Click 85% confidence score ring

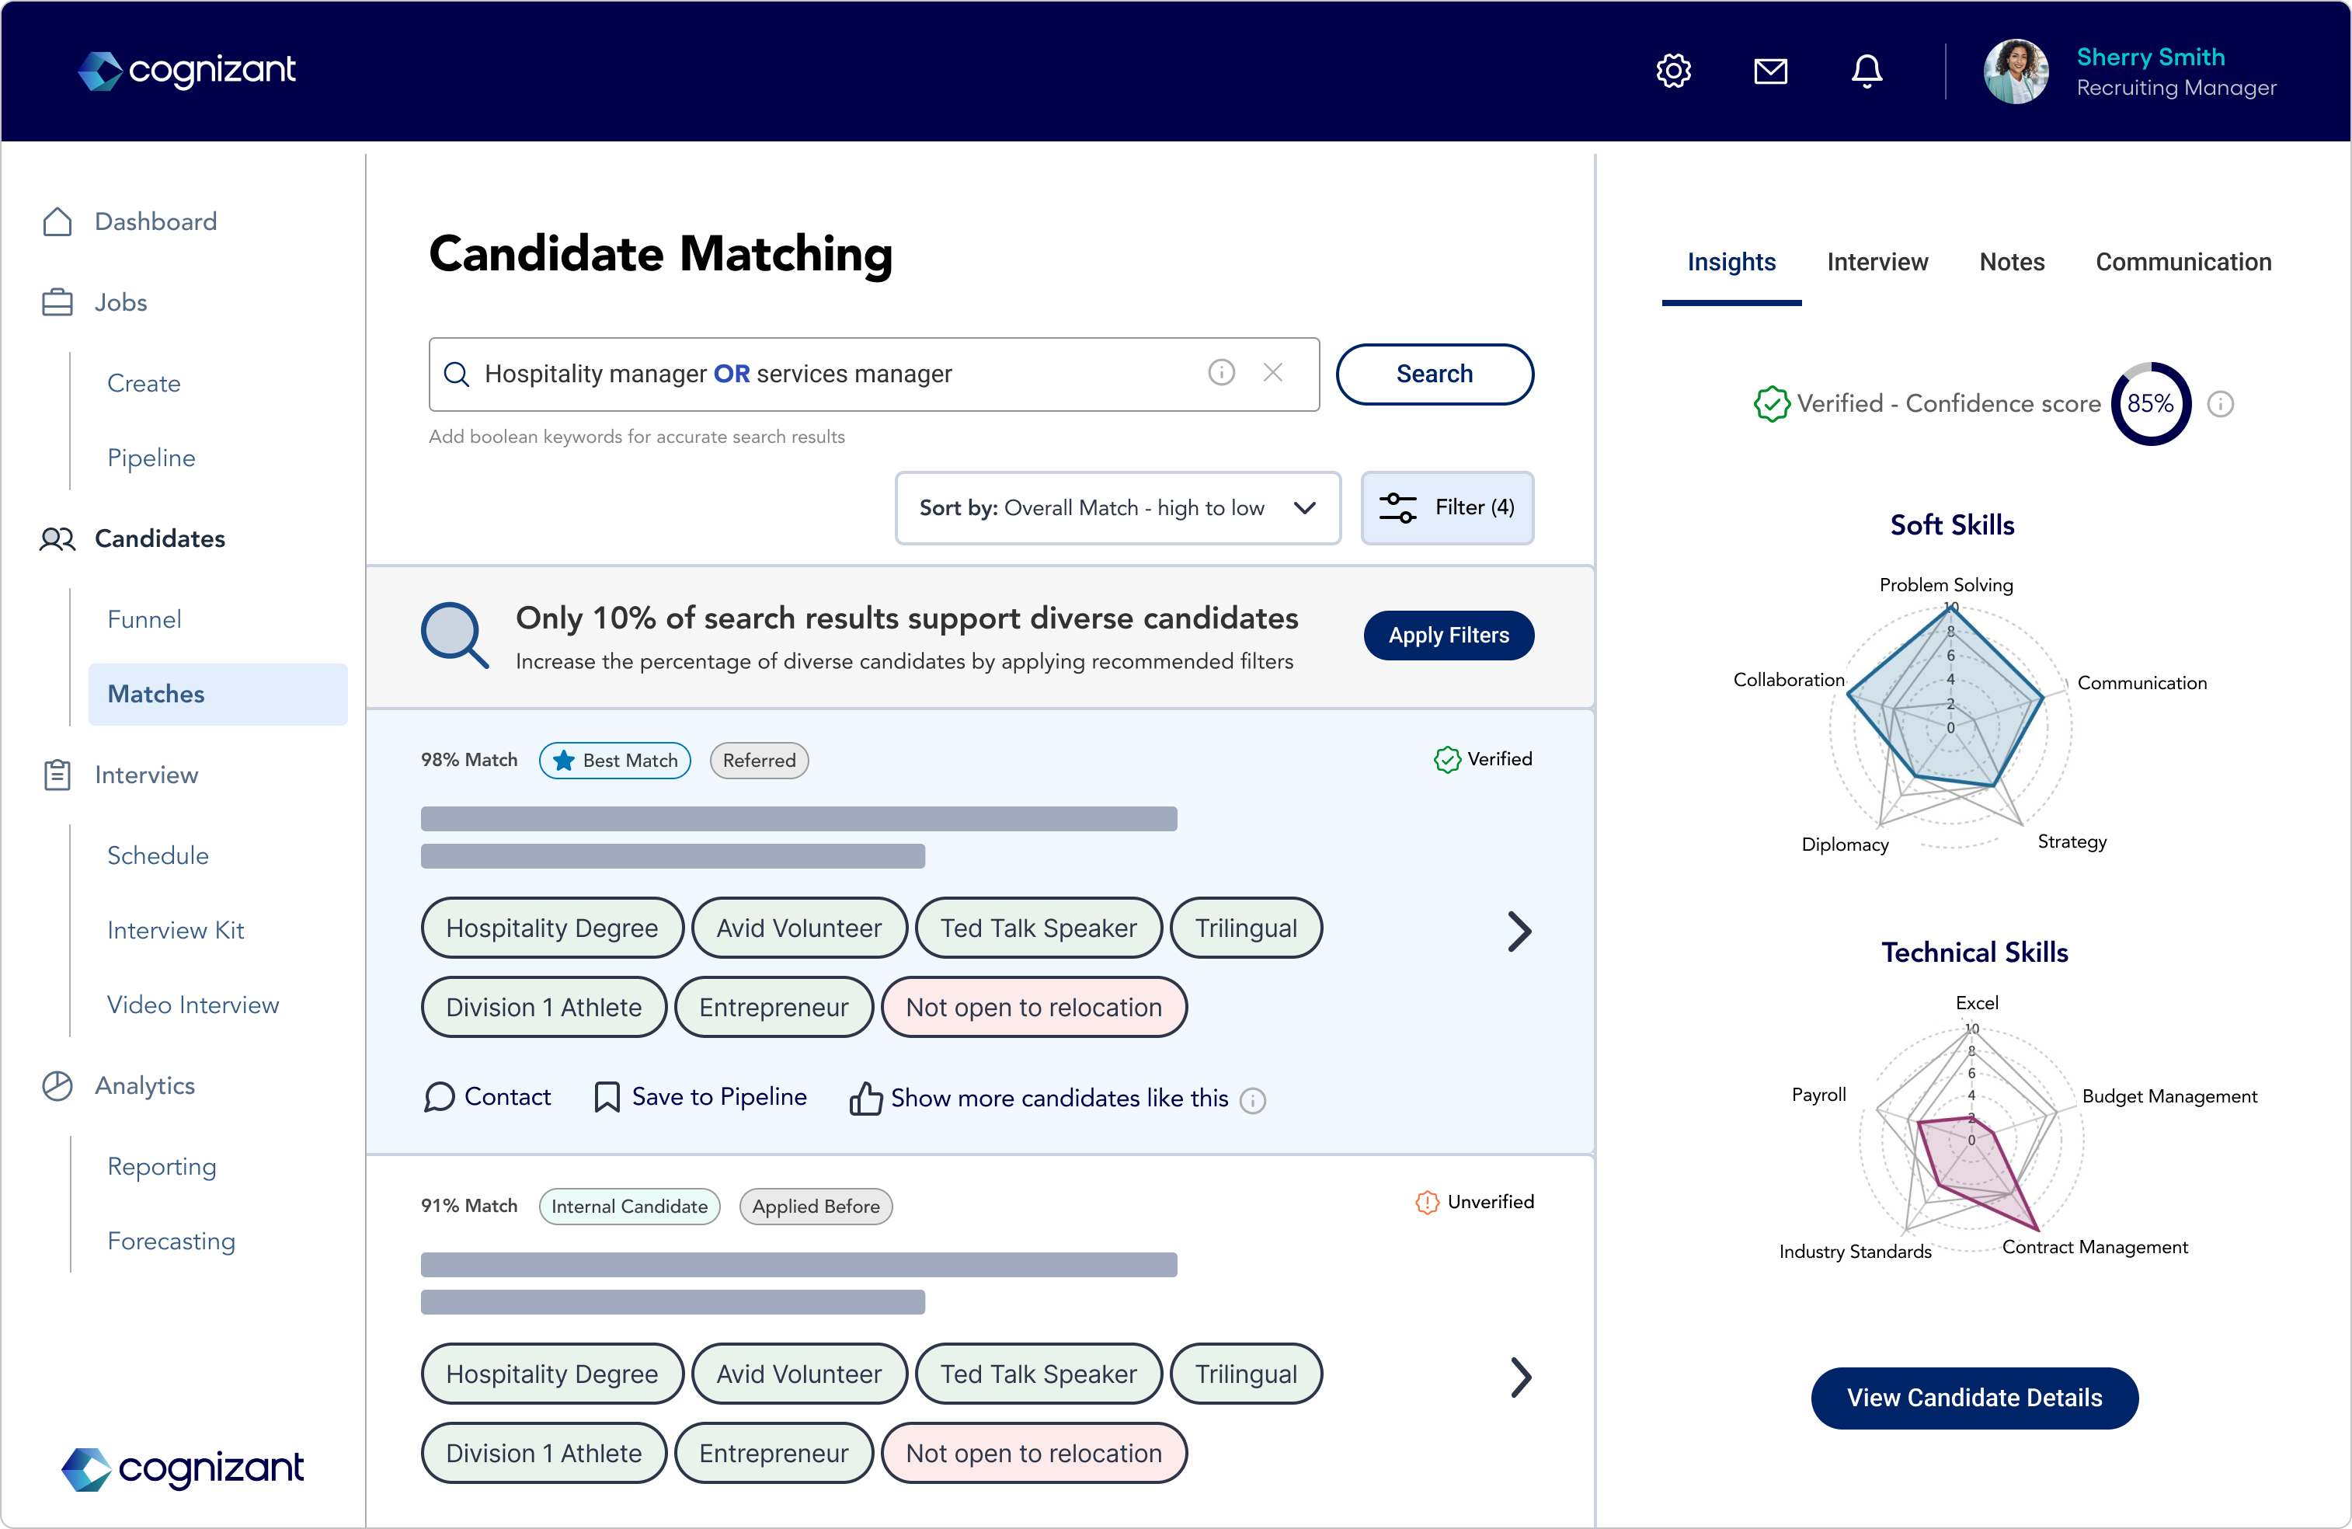[2150, 404]
